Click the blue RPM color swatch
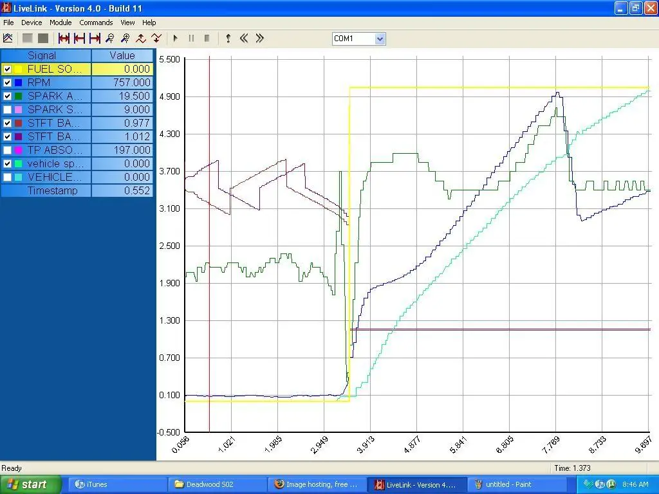The height and width of the screenshot is (494, 659). point(18,83)
